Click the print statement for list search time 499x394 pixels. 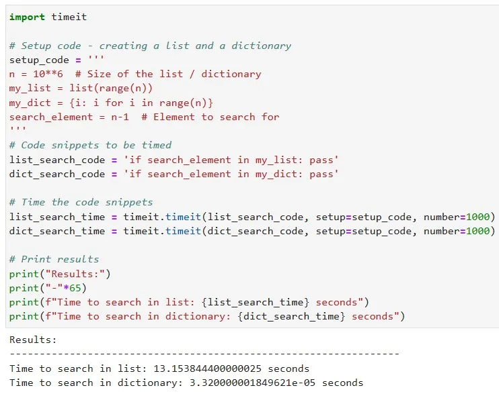[189, 302]
